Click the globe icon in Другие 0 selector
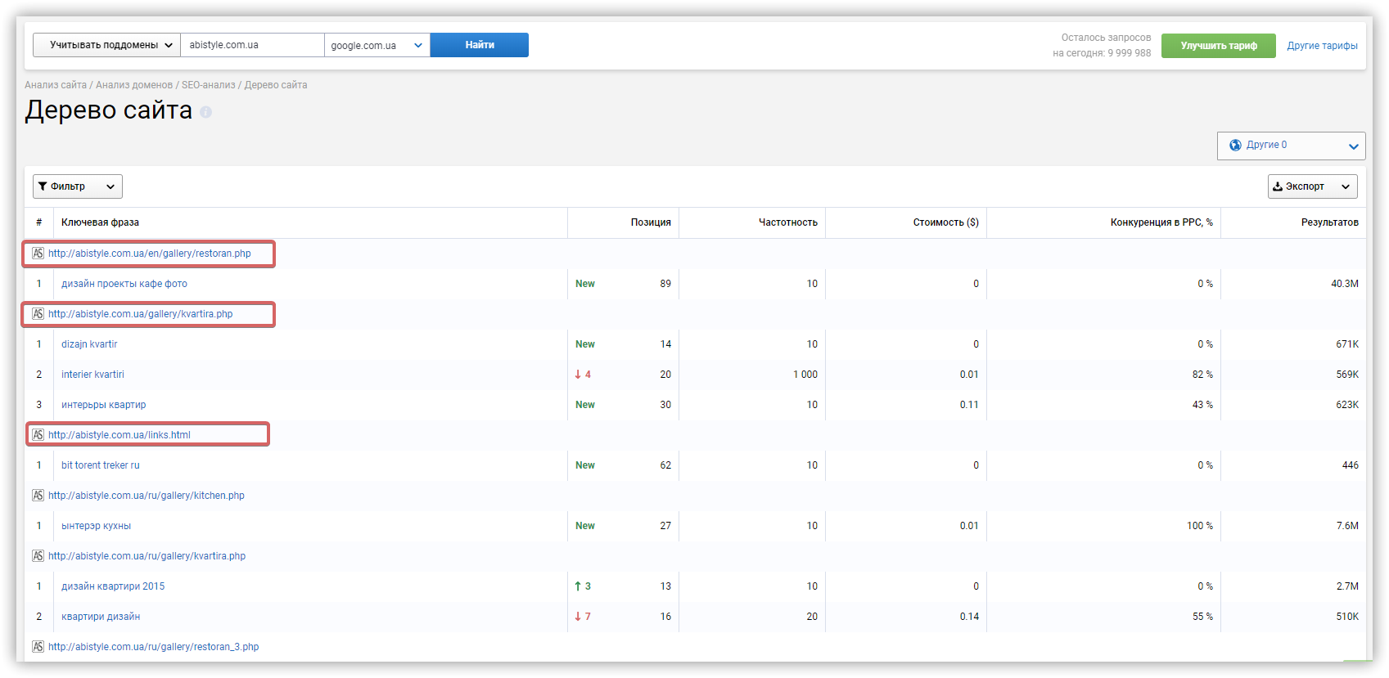Viewport: 1389px width, 678px height. [x=1236, y=145]
